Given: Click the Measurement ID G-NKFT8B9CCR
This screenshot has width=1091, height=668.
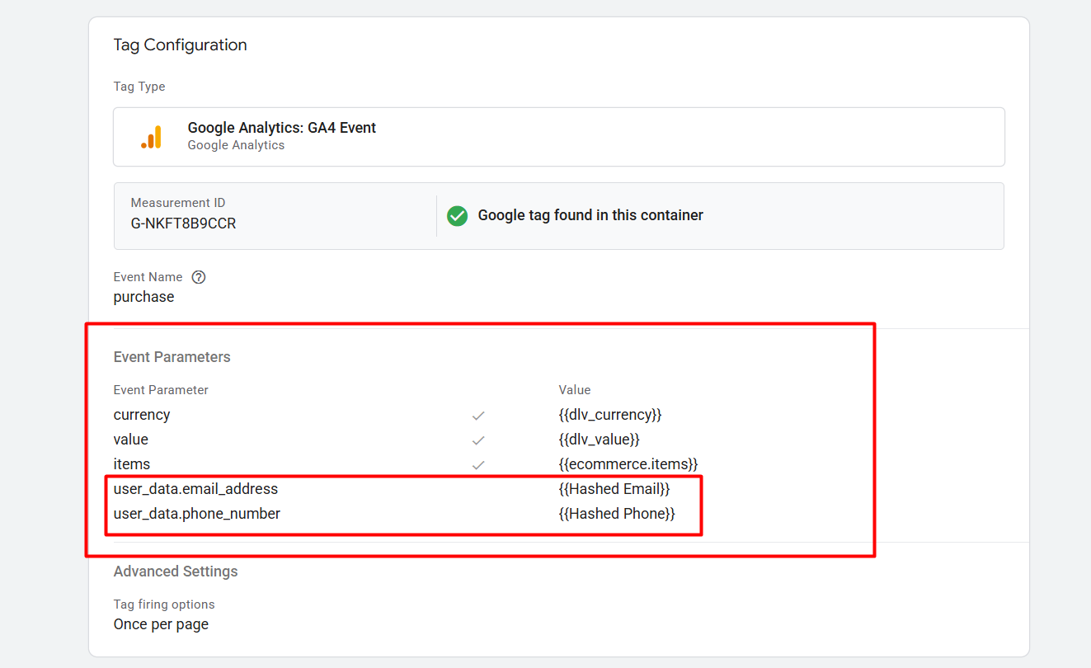Looking at the screenshot, I should coord(183,223).
